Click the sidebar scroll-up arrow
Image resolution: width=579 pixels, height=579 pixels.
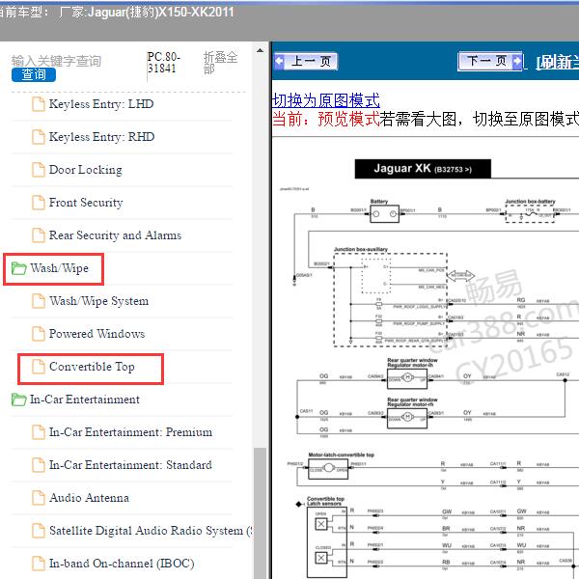(x=260, y=50)
